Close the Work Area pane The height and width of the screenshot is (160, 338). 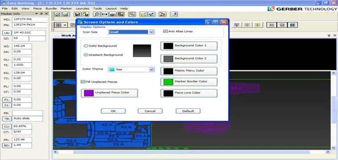tap(335, 35)
